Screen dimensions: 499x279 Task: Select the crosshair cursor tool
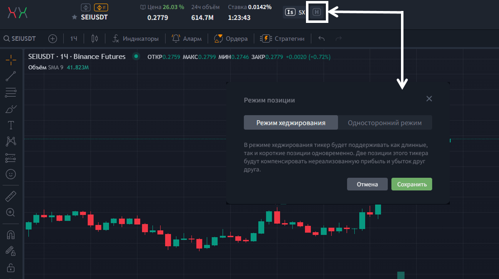[11, 60]
